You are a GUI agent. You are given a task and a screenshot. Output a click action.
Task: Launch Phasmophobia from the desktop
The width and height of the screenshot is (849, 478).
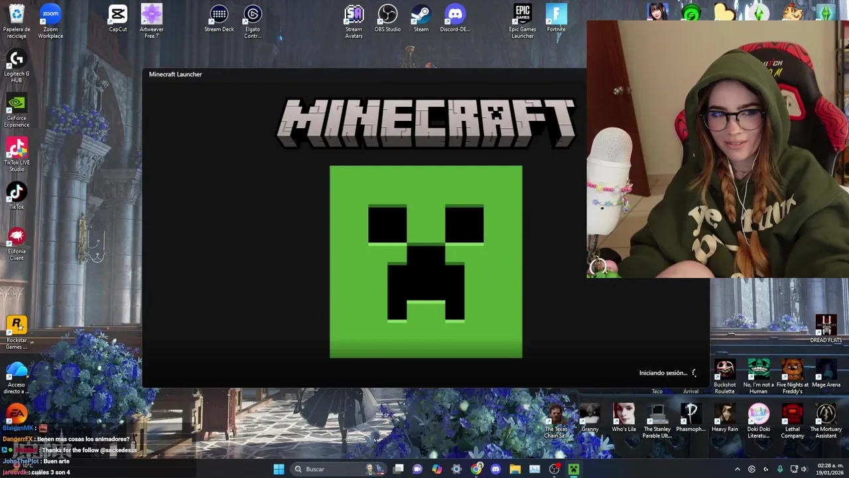pyautogui.click(x=690, y=418)
